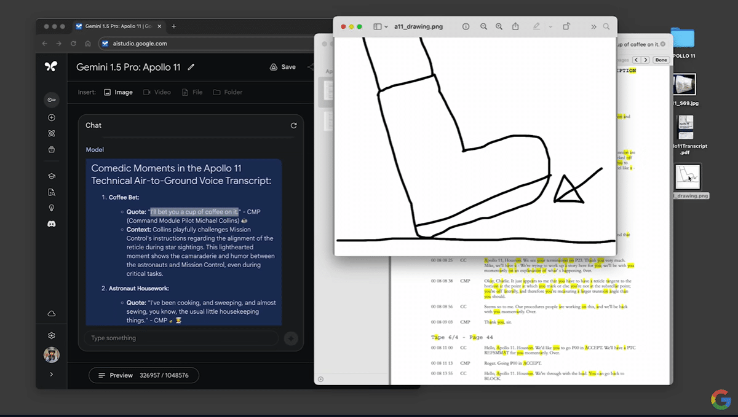Save the prompt to Drive
Viewport: 738px width, 417px height.
coord(283,67)
